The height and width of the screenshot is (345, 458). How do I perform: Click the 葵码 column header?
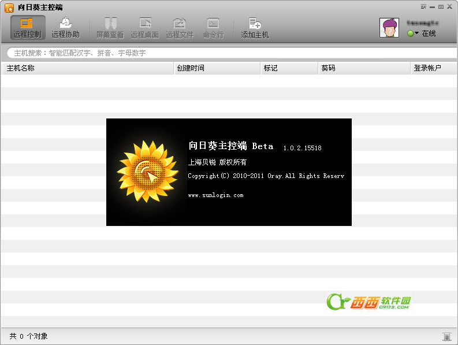coord(364,68)
